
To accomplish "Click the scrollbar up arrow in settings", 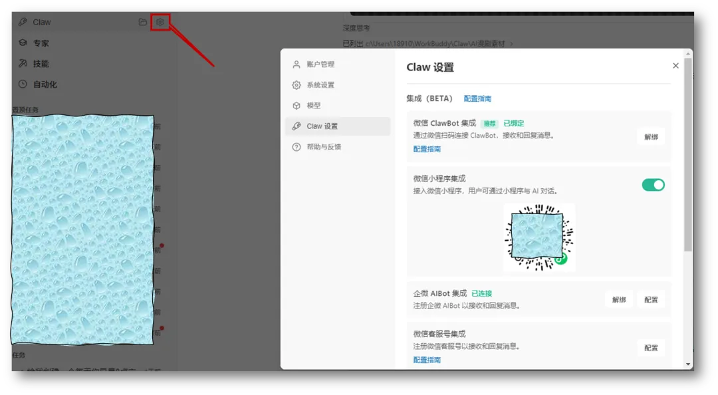I will [688, 54].
